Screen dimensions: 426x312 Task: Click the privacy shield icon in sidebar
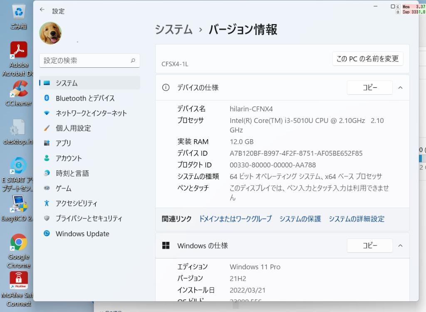tap(47, 218)
